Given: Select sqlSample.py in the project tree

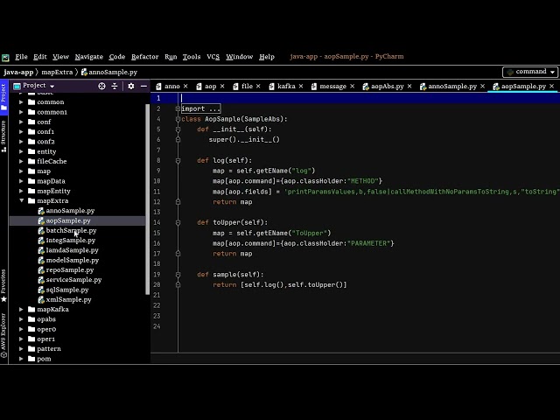Looking at the screenshot, I should pyautogui.click(x=67, y=290).
